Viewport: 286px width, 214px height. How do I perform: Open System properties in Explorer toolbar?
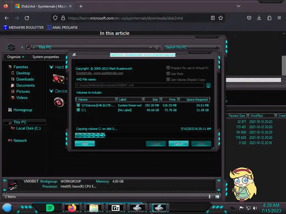46,57
